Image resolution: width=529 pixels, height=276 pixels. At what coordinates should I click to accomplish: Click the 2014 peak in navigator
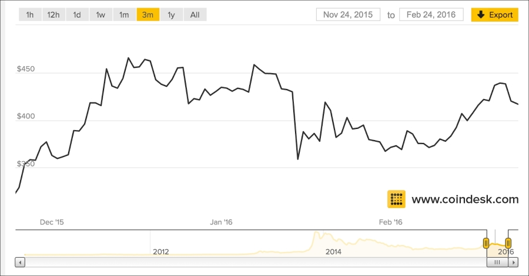[x=317, y=233]
